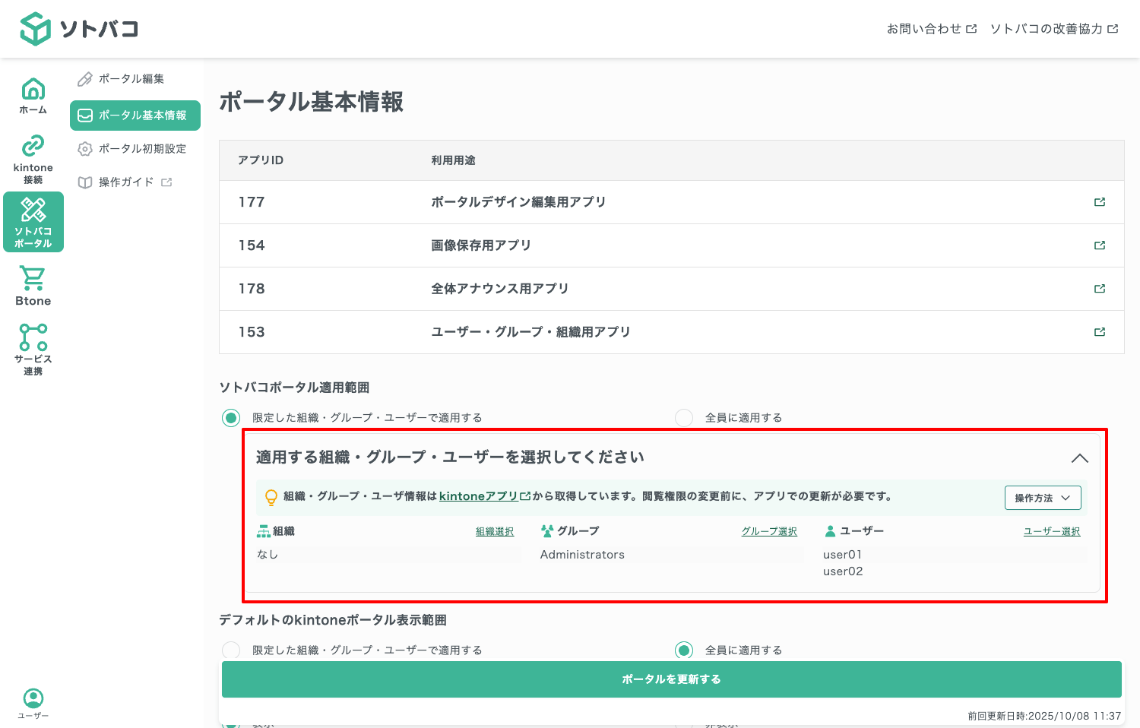Select 全員に適用する for ソトバコポータル適用範囲
Image resolution: width=1140 pixels, height=728 pixels.
tap(684, 417)
